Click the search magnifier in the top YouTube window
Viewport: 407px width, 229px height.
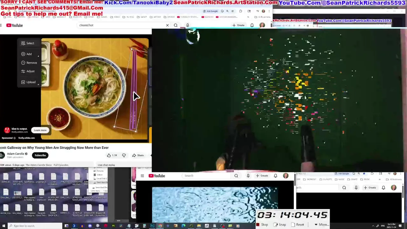click(x=176, y=25)
